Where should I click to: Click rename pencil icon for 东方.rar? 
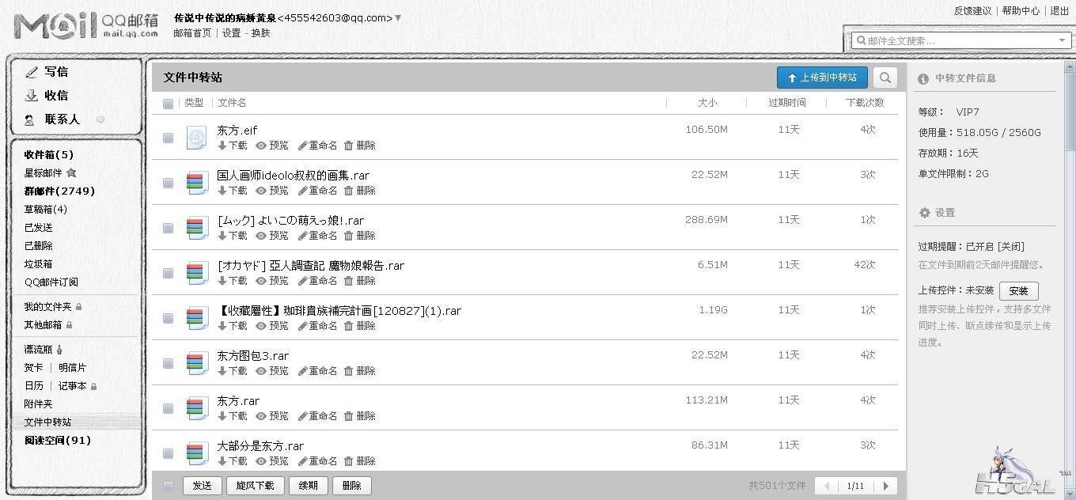[302, 416]
